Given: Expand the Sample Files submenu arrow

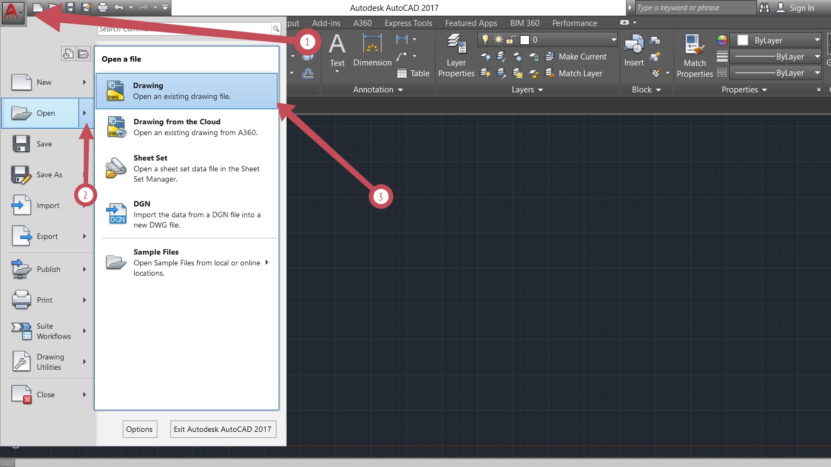Looking at the screenshot, I should click(267, 263).
